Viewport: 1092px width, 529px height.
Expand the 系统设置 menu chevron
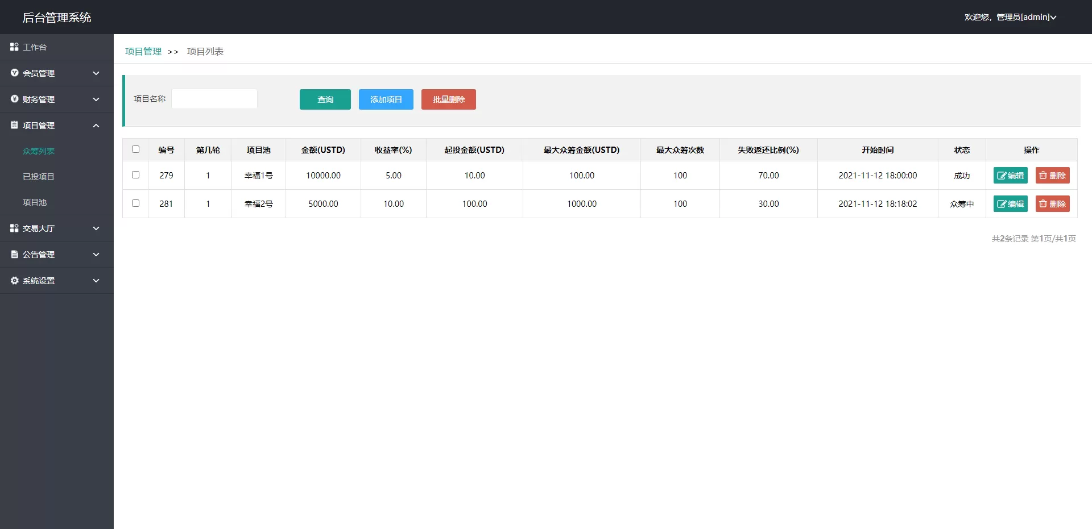click(x=96, y=281)
